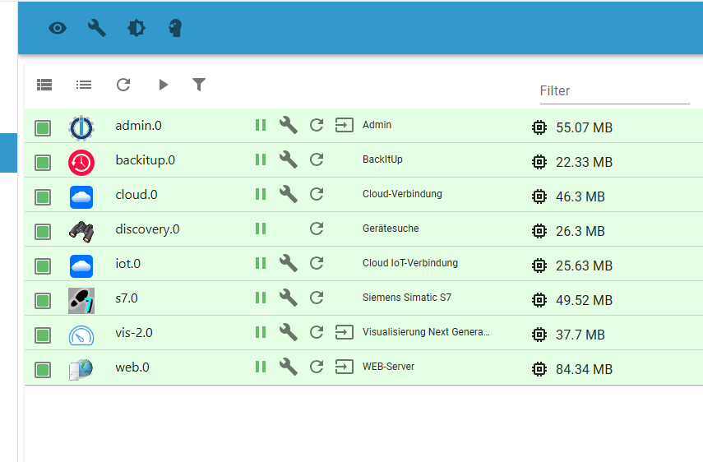Switch to the compact list view icon
This screenshot has width=703, height=462.
tap(84, 85)
